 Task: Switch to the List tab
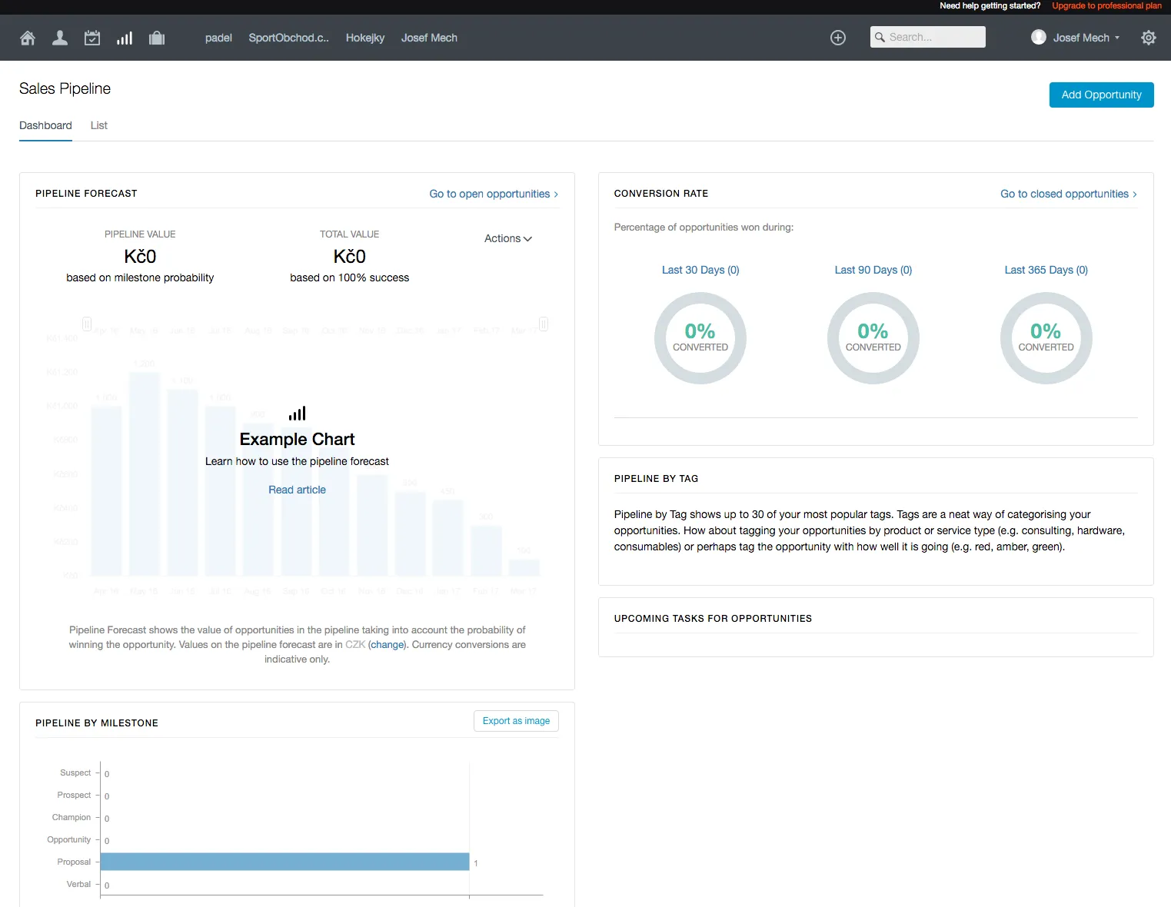[x=99, y=125]
